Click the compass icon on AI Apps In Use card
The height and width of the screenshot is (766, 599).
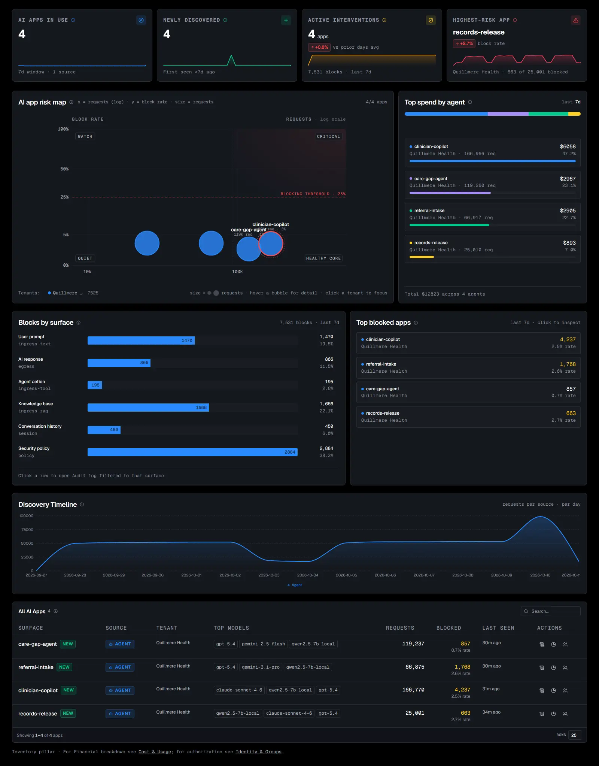[141, 20]
